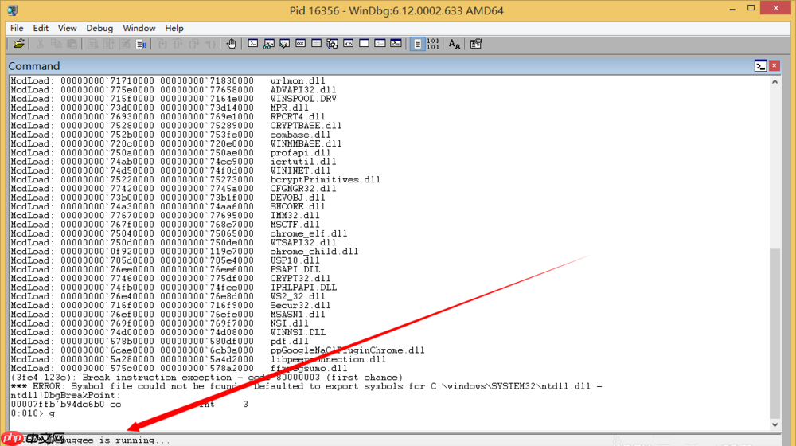Screen dimensions: 796x446
Task: Click the Command panel title label
Action: coord(34,66)
